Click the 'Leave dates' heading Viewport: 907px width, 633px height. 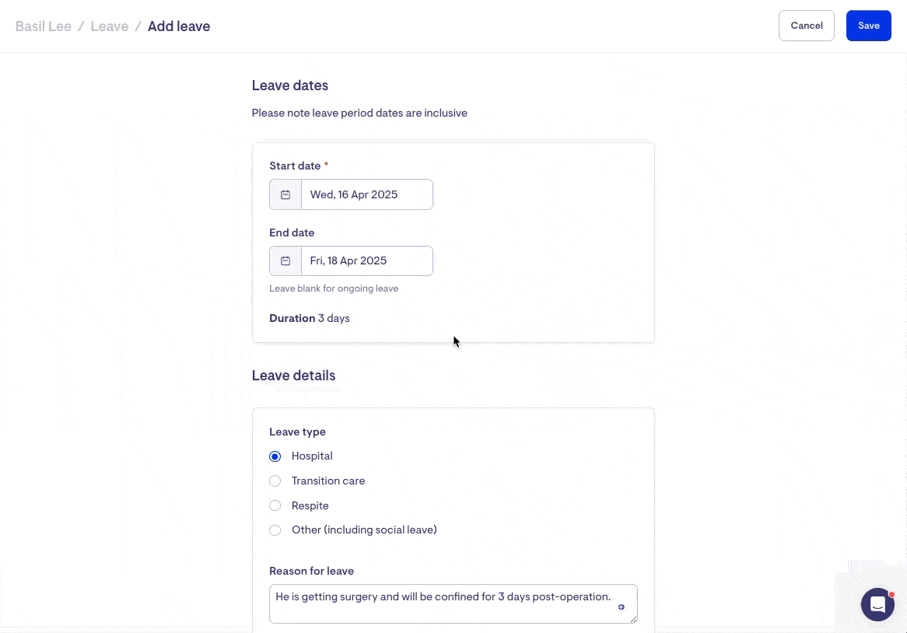(x=290, y=86)
